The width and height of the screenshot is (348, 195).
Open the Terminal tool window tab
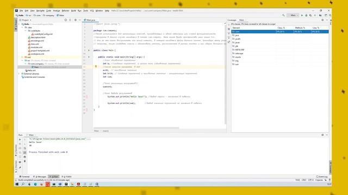click(24, 177)
